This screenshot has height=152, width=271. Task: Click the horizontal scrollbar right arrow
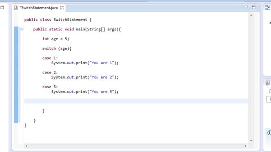tap(246, 146)
